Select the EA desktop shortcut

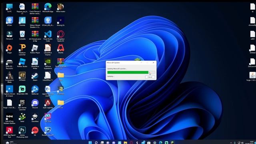pos(35,132)
